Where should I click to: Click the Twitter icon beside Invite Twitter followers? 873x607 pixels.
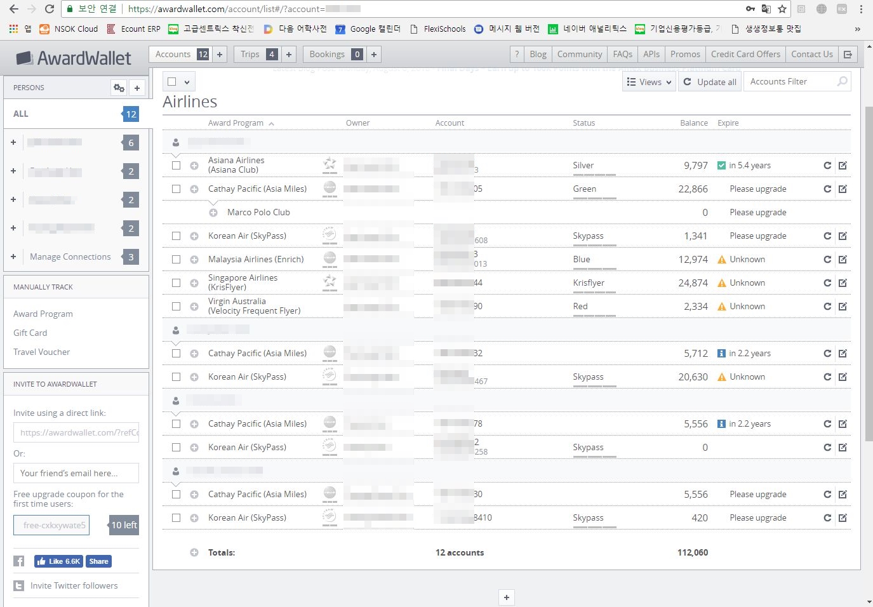[x=19, y=586]
